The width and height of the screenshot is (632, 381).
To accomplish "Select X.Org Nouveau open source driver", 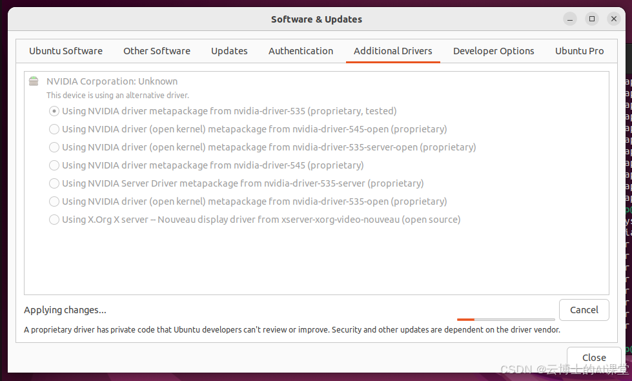I will 54,220.
